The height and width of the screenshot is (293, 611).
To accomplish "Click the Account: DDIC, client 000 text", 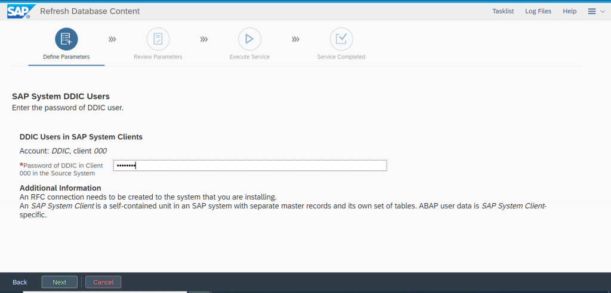I will (x=63, y=151).
